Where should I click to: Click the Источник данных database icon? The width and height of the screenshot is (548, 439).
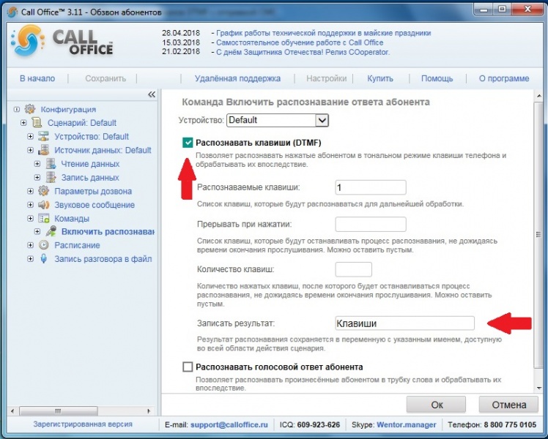[x=44, y=150]
